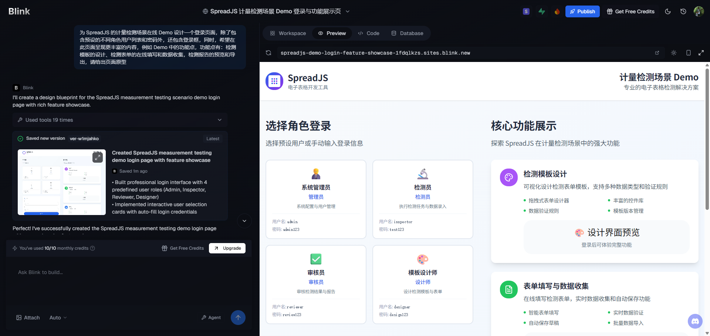Switch to Preview tab
The width and height of the screenshot is (710, 336).
point(332,33)
